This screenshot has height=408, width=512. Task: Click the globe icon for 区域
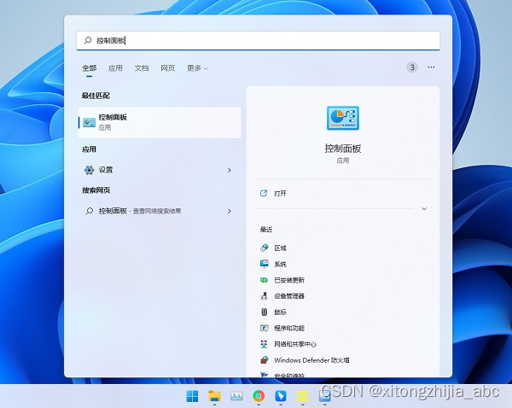265,248
